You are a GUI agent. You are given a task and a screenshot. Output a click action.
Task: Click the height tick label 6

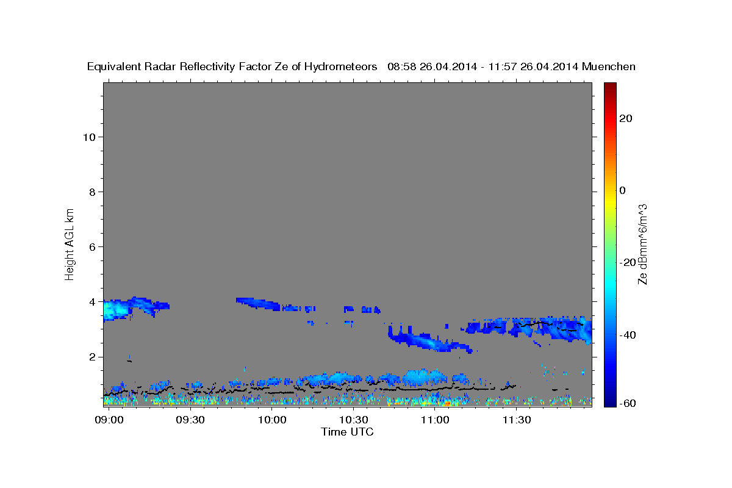93,246
